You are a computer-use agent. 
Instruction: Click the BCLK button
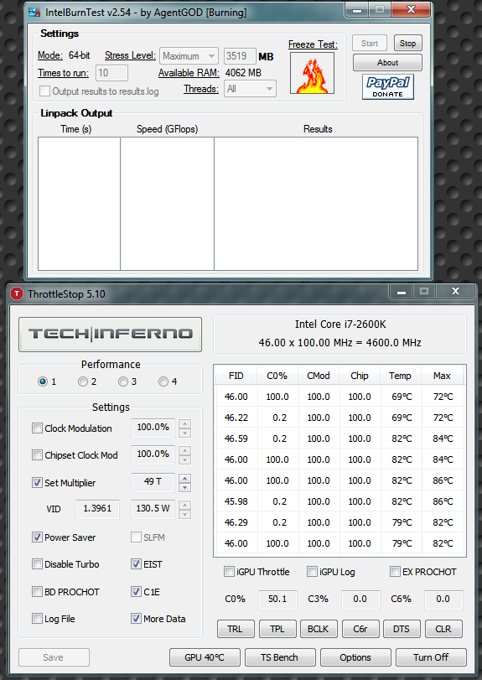pyautogui.click(x=319, y=629)
